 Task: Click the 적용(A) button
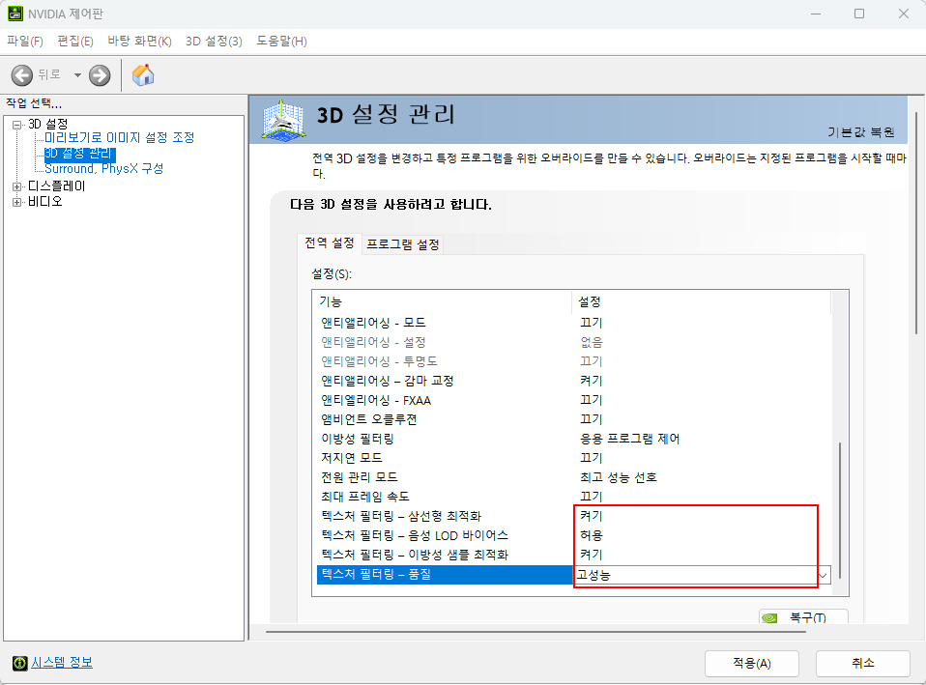click(x=752, y=664)
